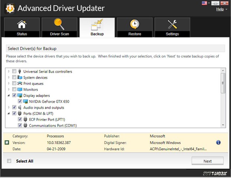This screenshot has width=231, height=178.
Task: Expand the System devices node
Action: pos(9,78)
